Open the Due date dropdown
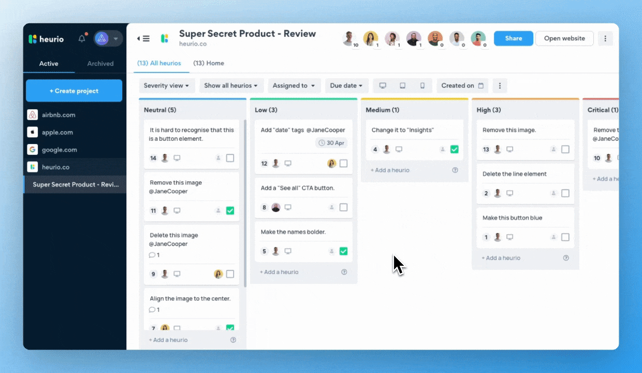 [x=346, y=85]
